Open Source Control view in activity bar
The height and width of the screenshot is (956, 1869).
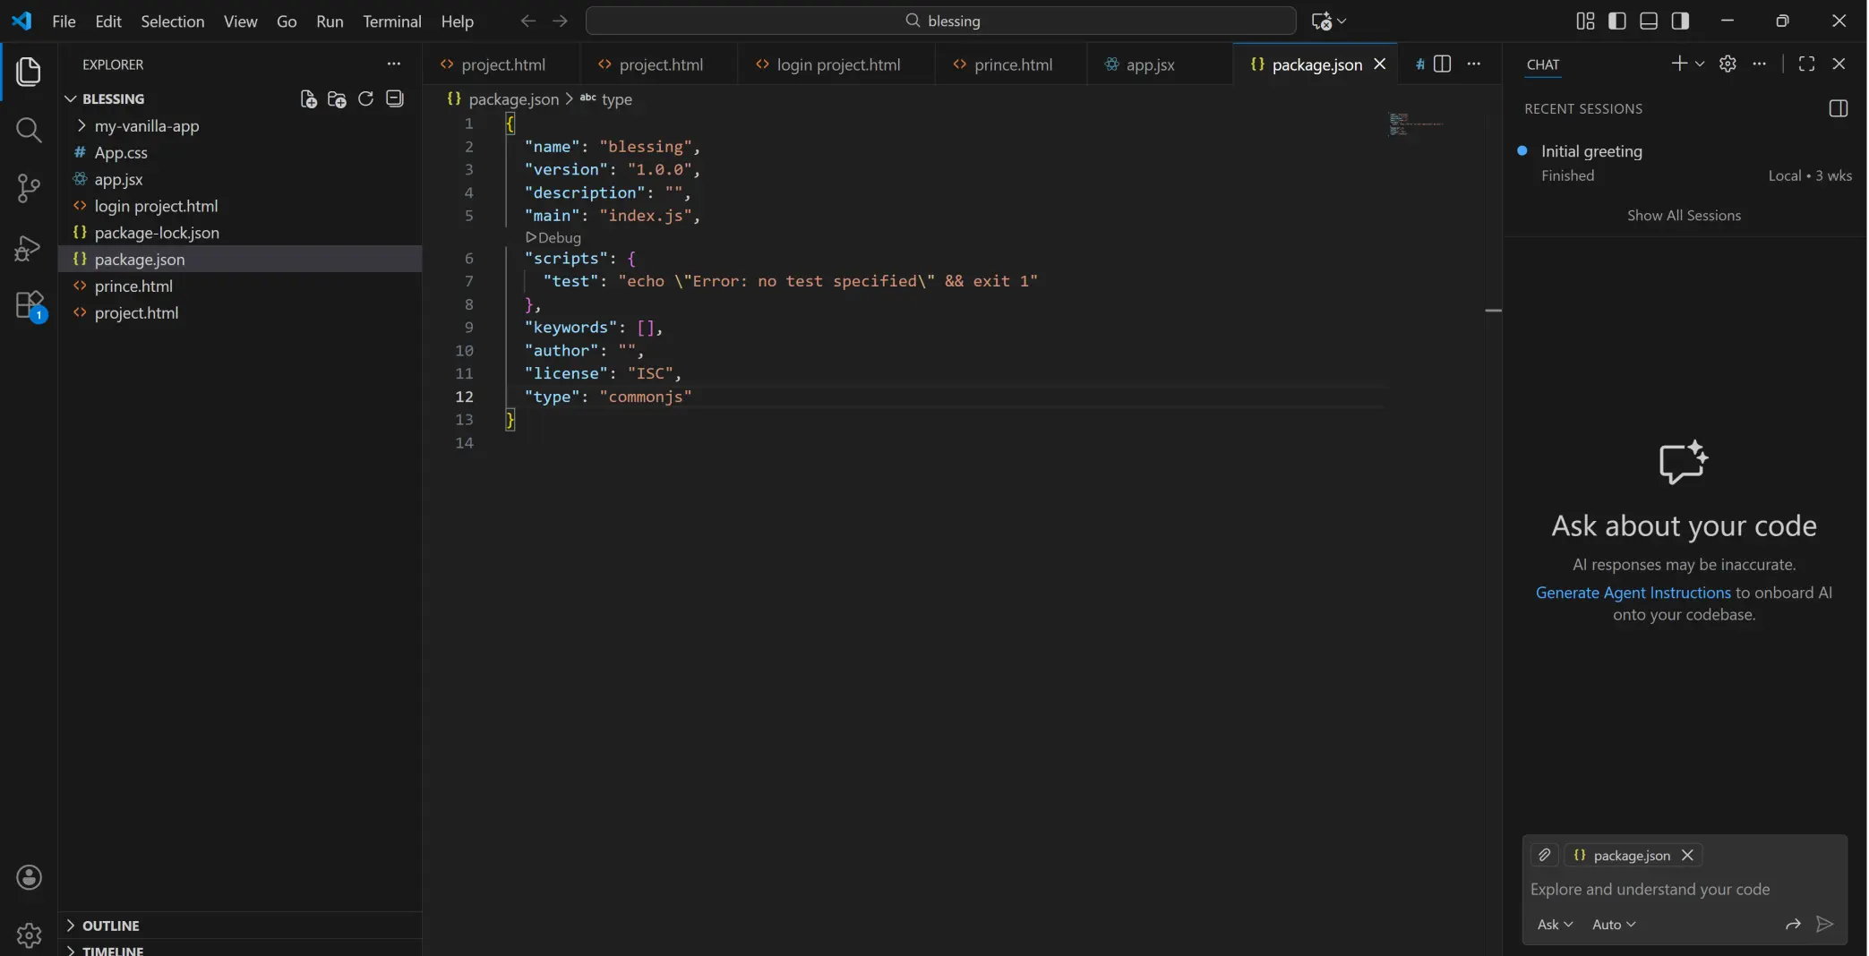(28, 189)
